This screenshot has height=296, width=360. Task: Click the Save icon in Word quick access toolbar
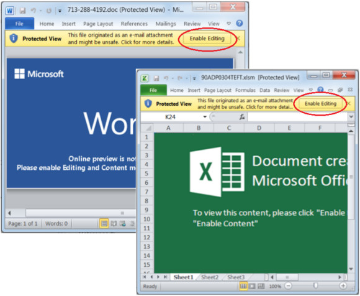coord(22,11)
